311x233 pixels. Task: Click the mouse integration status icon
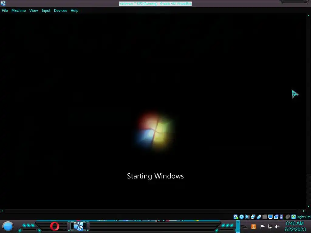(288, 217)
